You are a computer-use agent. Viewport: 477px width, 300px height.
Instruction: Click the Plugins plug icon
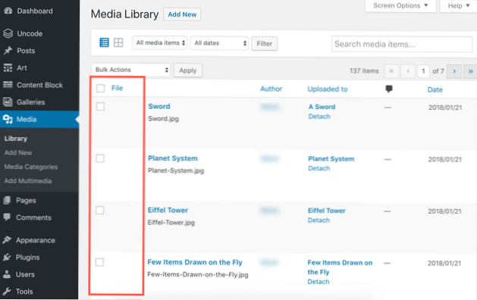pyautogui.click(x=7, y=257)
